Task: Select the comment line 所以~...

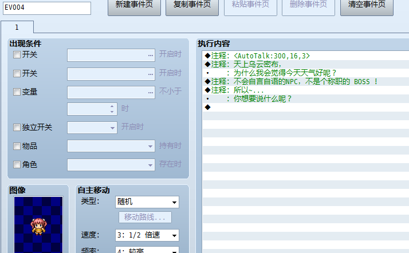Action: [306, 90]
